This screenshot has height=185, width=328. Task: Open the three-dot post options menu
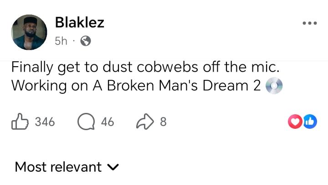(309, 23)
